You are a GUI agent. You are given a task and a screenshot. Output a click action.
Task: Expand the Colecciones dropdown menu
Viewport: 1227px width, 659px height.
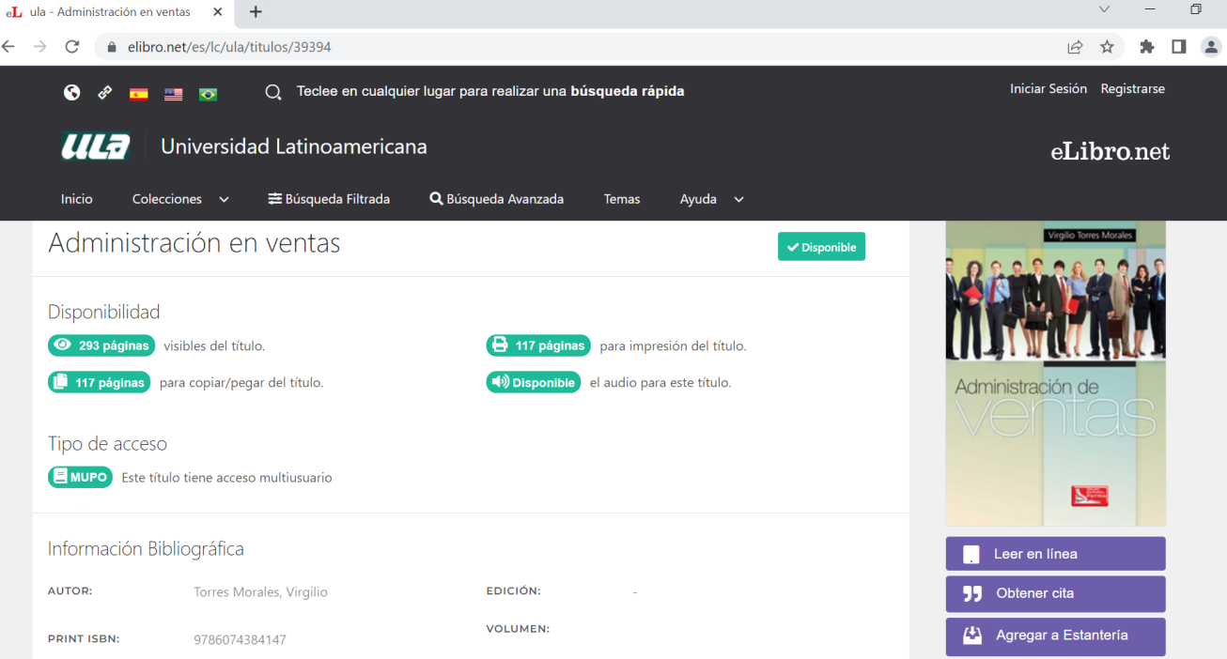[x=179, y=199]
